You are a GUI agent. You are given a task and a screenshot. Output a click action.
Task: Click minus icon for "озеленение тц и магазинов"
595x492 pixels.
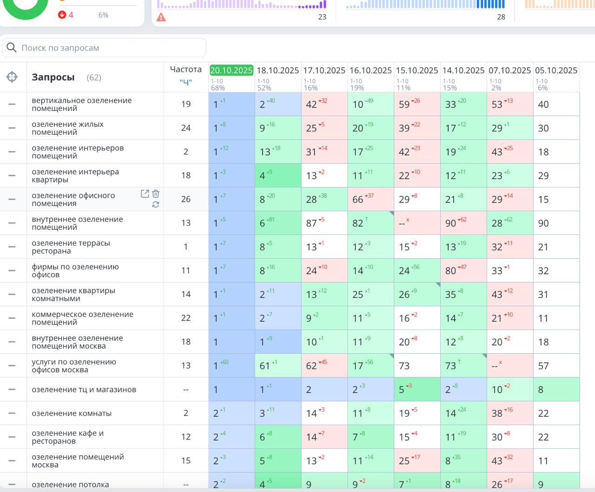[x=12, y=389]
